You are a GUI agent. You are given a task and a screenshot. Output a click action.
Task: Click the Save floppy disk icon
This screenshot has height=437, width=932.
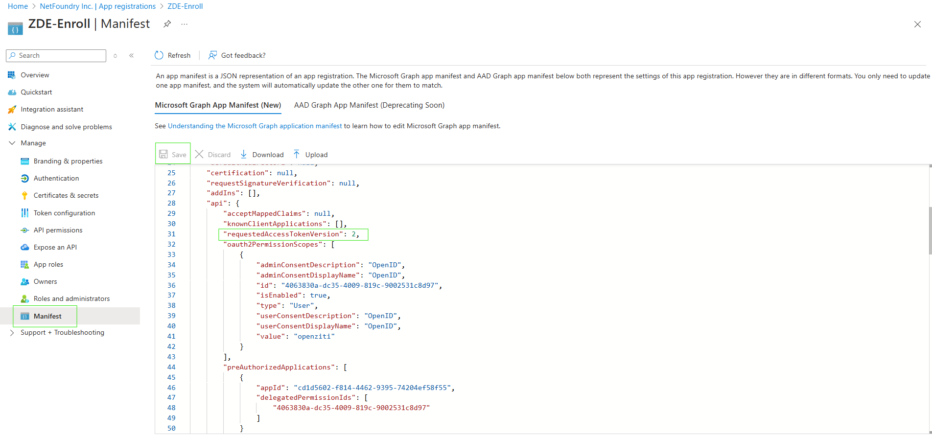(x=163, y=155)
